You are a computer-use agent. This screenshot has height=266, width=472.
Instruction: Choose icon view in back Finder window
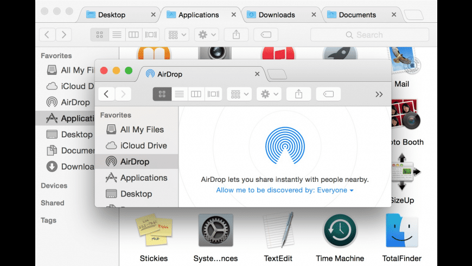[100, 35]
